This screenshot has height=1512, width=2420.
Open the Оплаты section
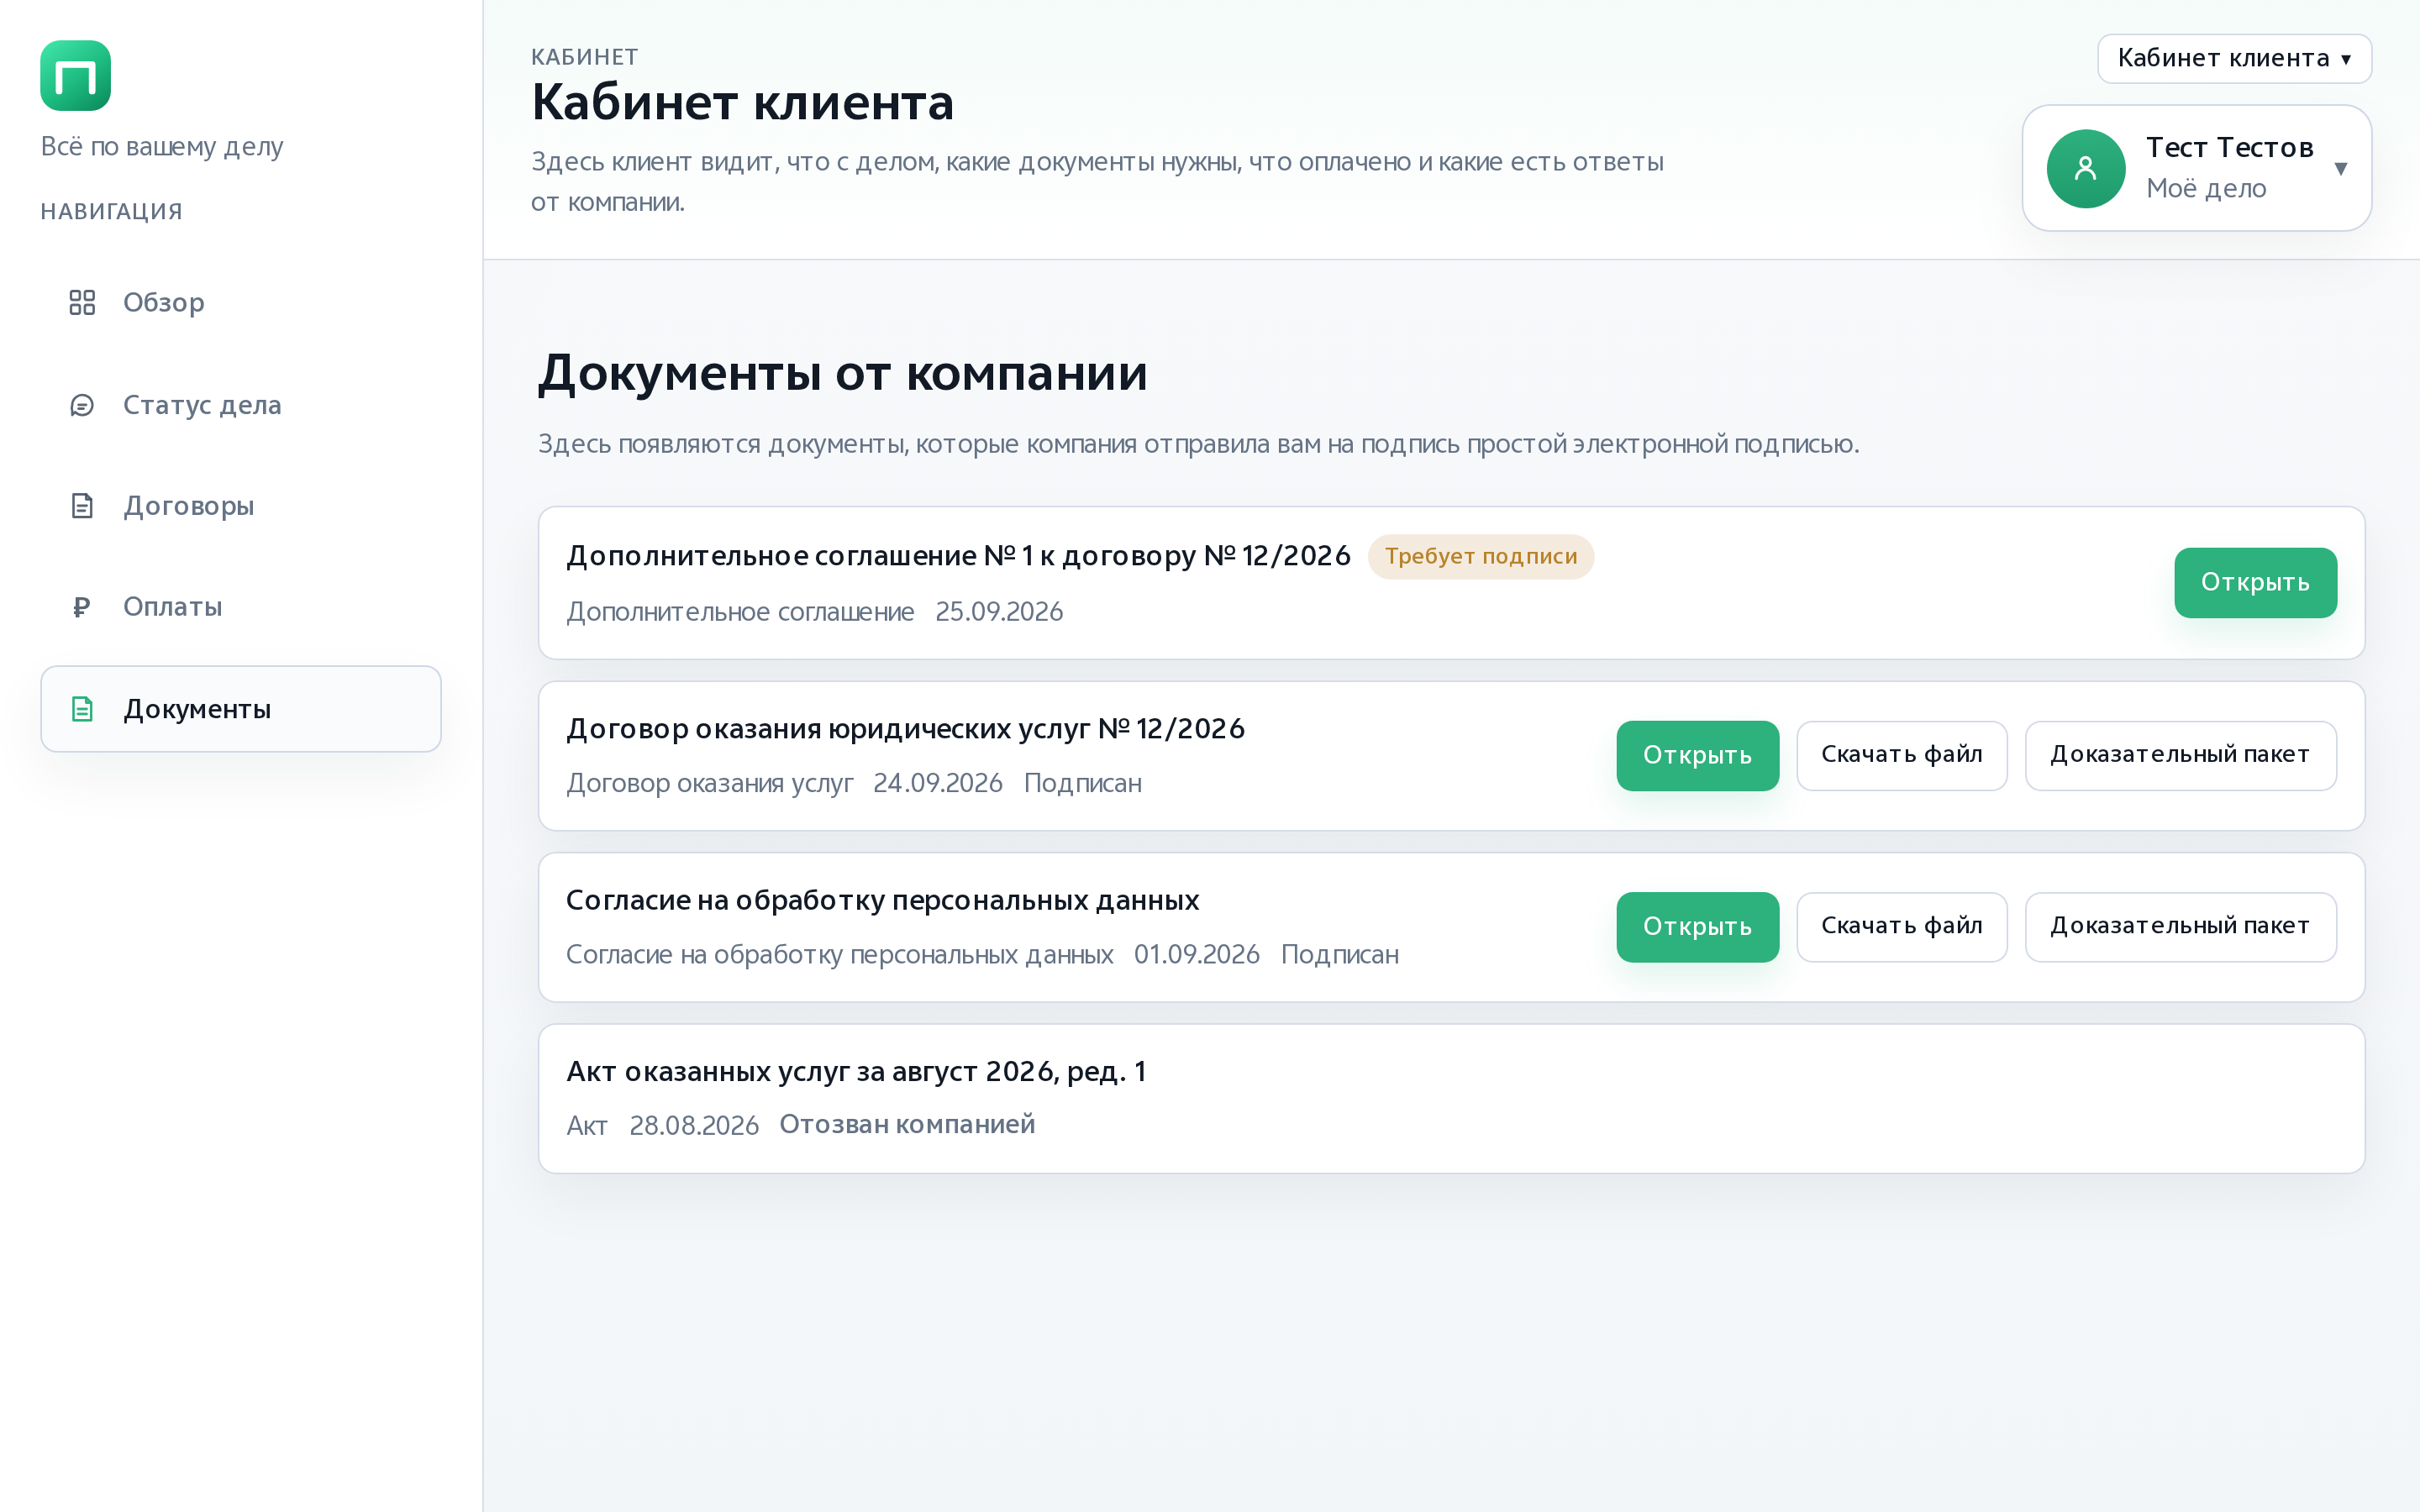(x=241, y=607)
